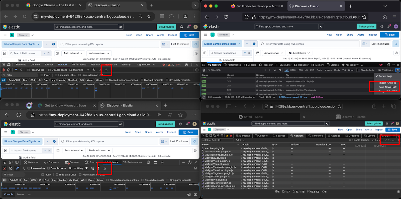Screen dimensions: 401x199
Task: Toggle the device toolbar icon in Chrome DevTools
Action: point(9,64)
